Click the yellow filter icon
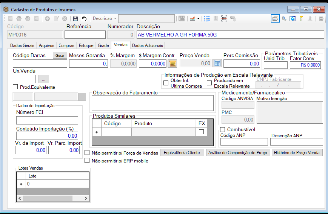The image size is (328, 214). 301,18
